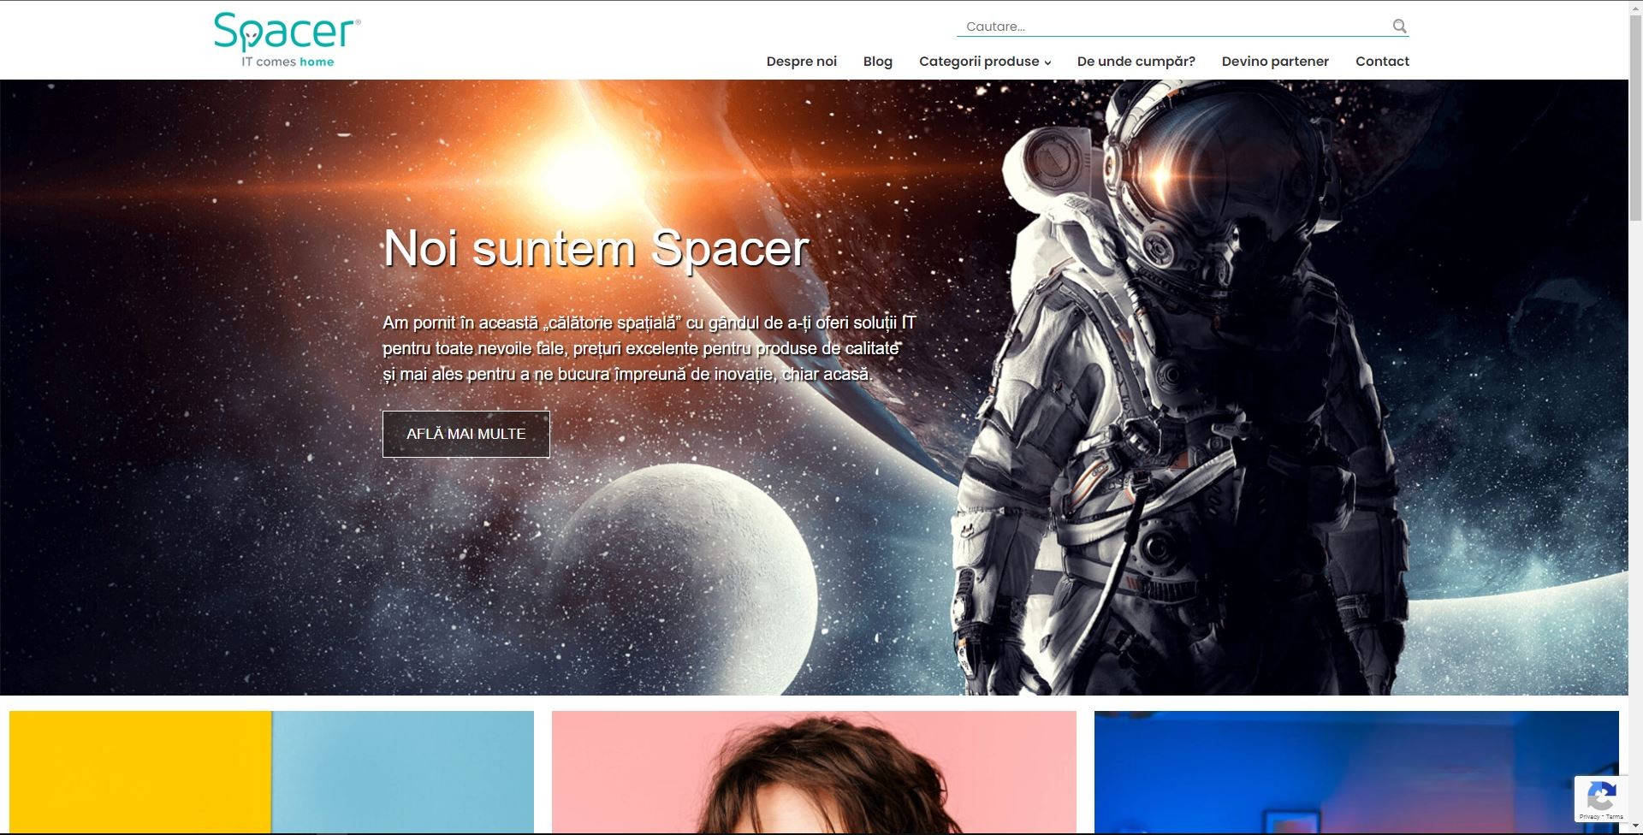Click the scrollbar up arrow
This screenshot has width=1643, height=835.
tap(1635, 7)
